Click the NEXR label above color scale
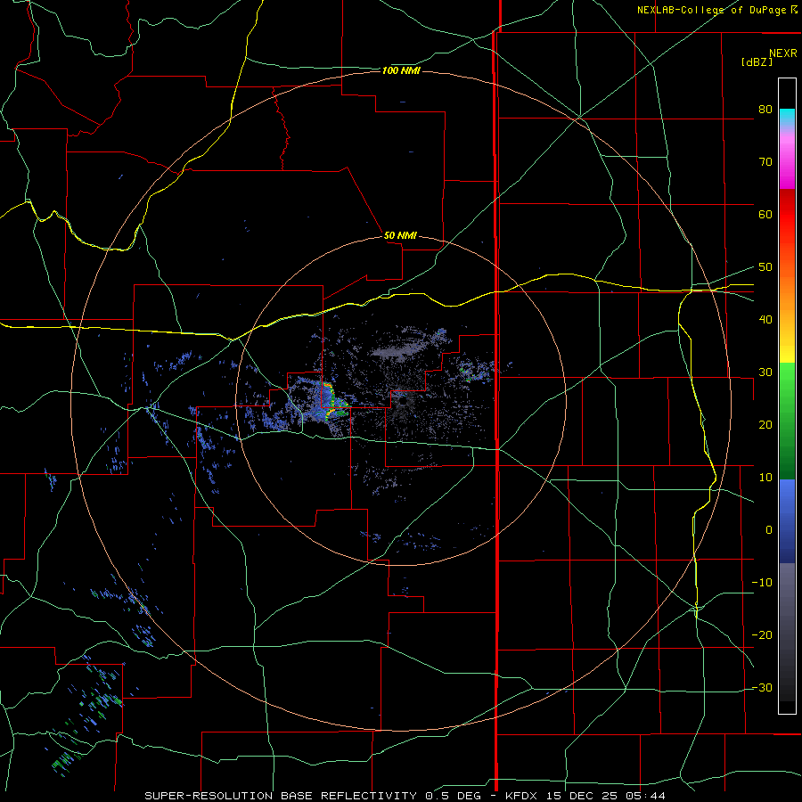 (783, 53)
